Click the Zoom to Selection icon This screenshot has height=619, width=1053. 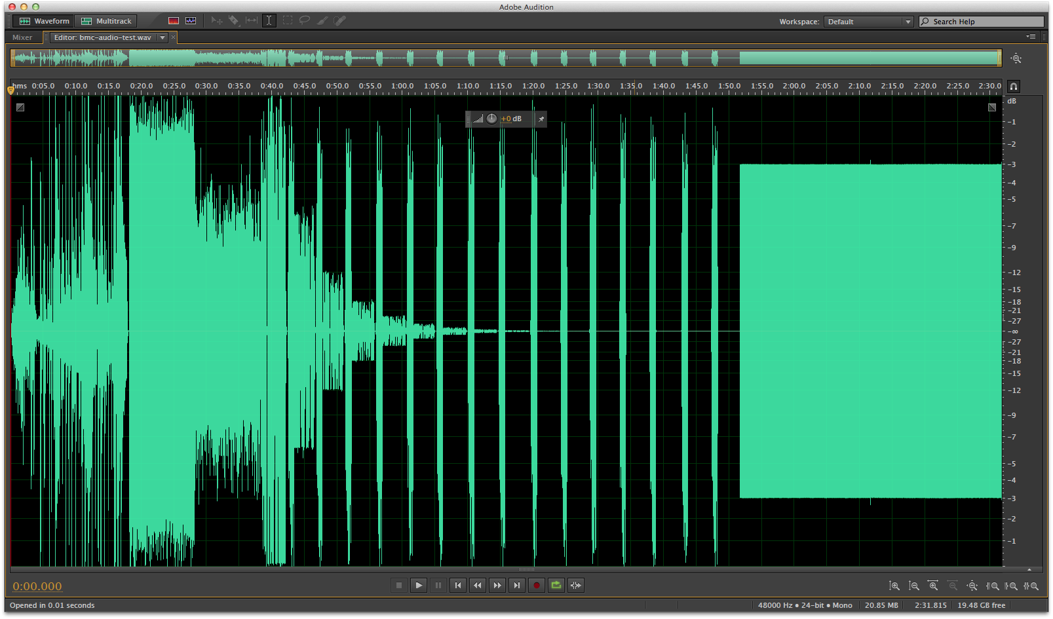(1031, 586)
